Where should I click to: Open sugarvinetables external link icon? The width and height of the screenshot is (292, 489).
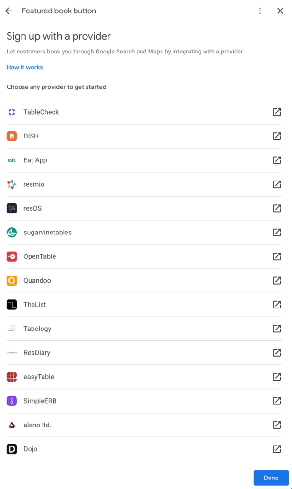tap(277, 233)
